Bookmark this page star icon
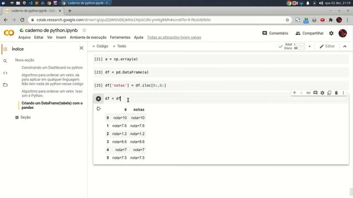 [x=287, y=20]
